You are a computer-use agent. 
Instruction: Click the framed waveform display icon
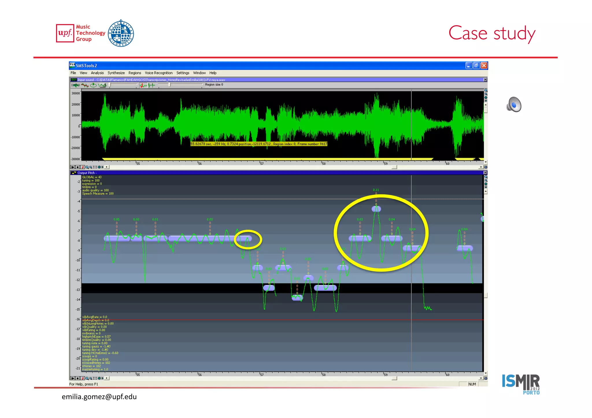tap(102, 85)
